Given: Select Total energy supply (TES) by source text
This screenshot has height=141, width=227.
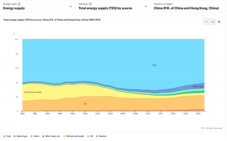Looking at the screenshot, I should (105, 8).
